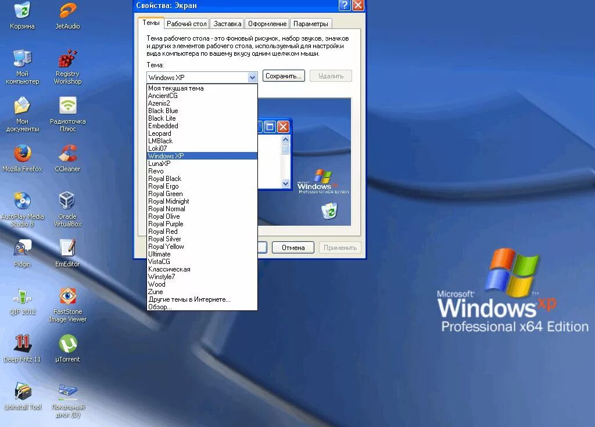This screenshot has height=427, width=595.
Task: Select the Royal Ergo theme
Action: tap(202, 186)
